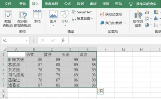
Task: Insert line or area chart icon
Action: pos(147,19)
